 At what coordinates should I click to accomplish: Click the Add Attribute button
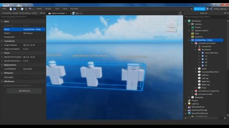pos(24,91)
